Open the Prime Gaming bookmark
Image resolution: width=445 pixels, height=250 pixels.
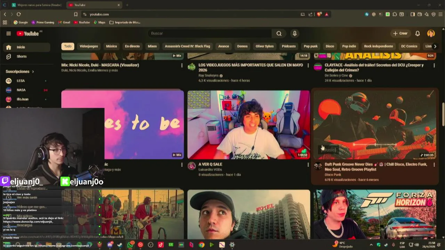[x=43, y=22]
